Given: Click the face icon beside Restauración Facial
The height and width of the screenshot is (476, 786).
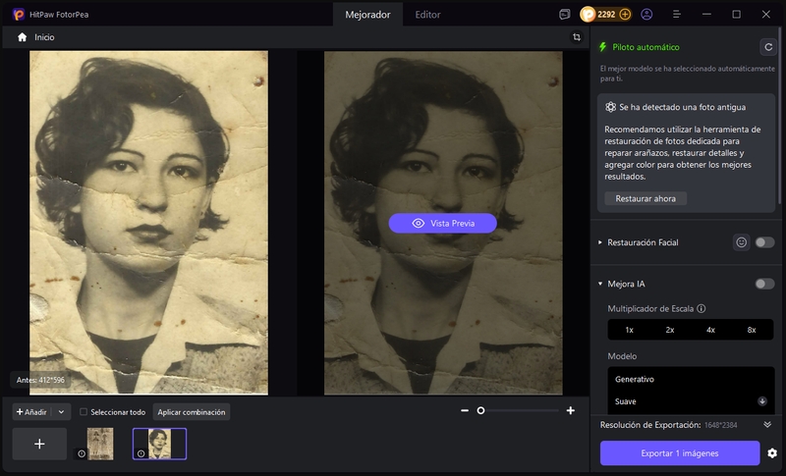Looking at the screenshot, I should (x=742, y=242).
